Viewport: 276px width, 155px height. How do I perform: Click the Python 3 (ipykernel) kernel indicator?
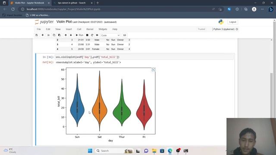[226, 29]
